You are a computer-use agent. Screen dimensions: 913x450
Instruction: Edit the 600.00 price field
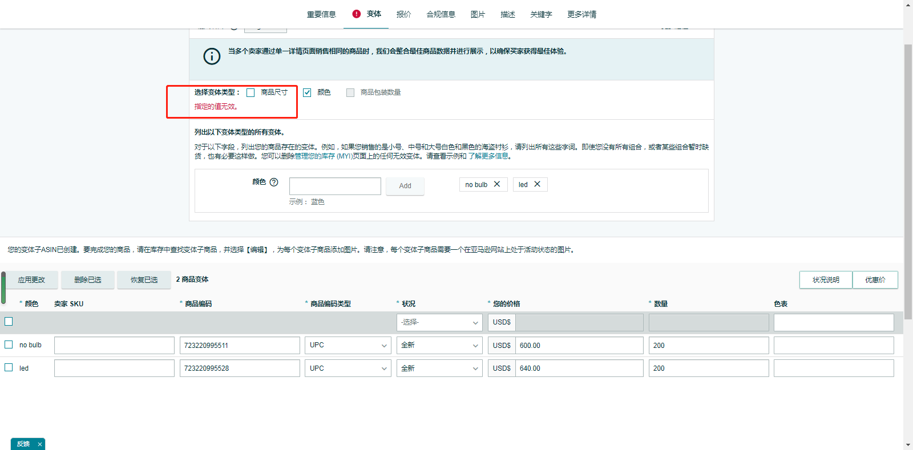coord(579,345)
